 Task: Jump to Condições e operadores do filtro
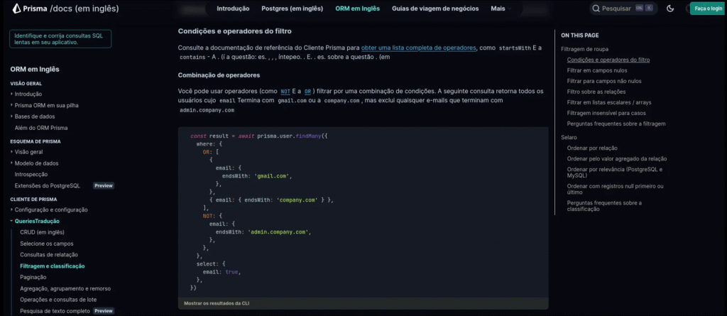[x=608, y=60]
